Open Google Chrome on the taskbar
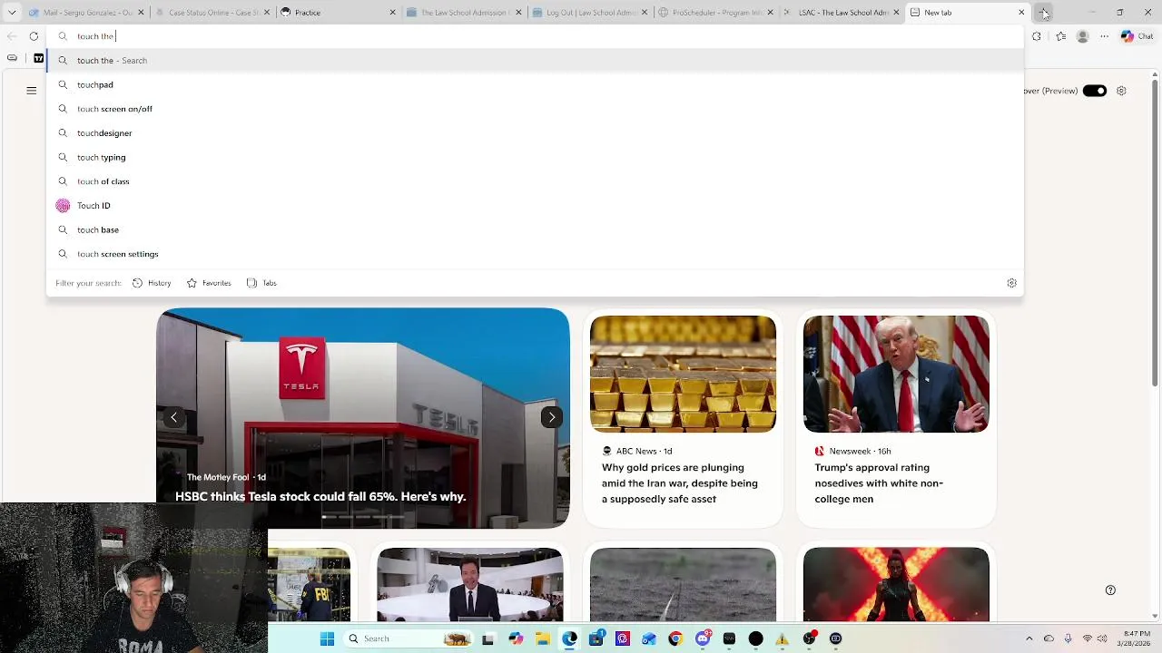Image resolution: width=1162 pixels, height=653 pixels. 675,638
